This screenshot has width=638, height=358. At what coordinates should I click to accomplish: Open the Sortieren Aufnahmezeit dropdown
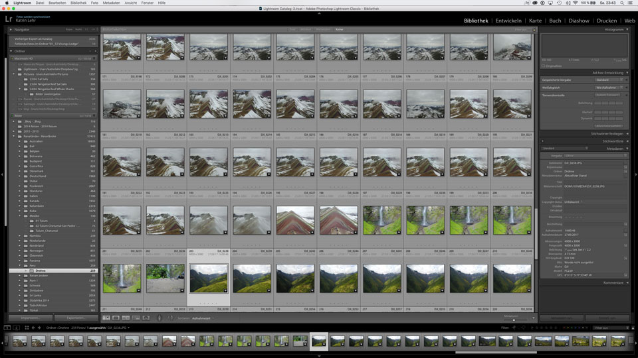click(201, 318)
